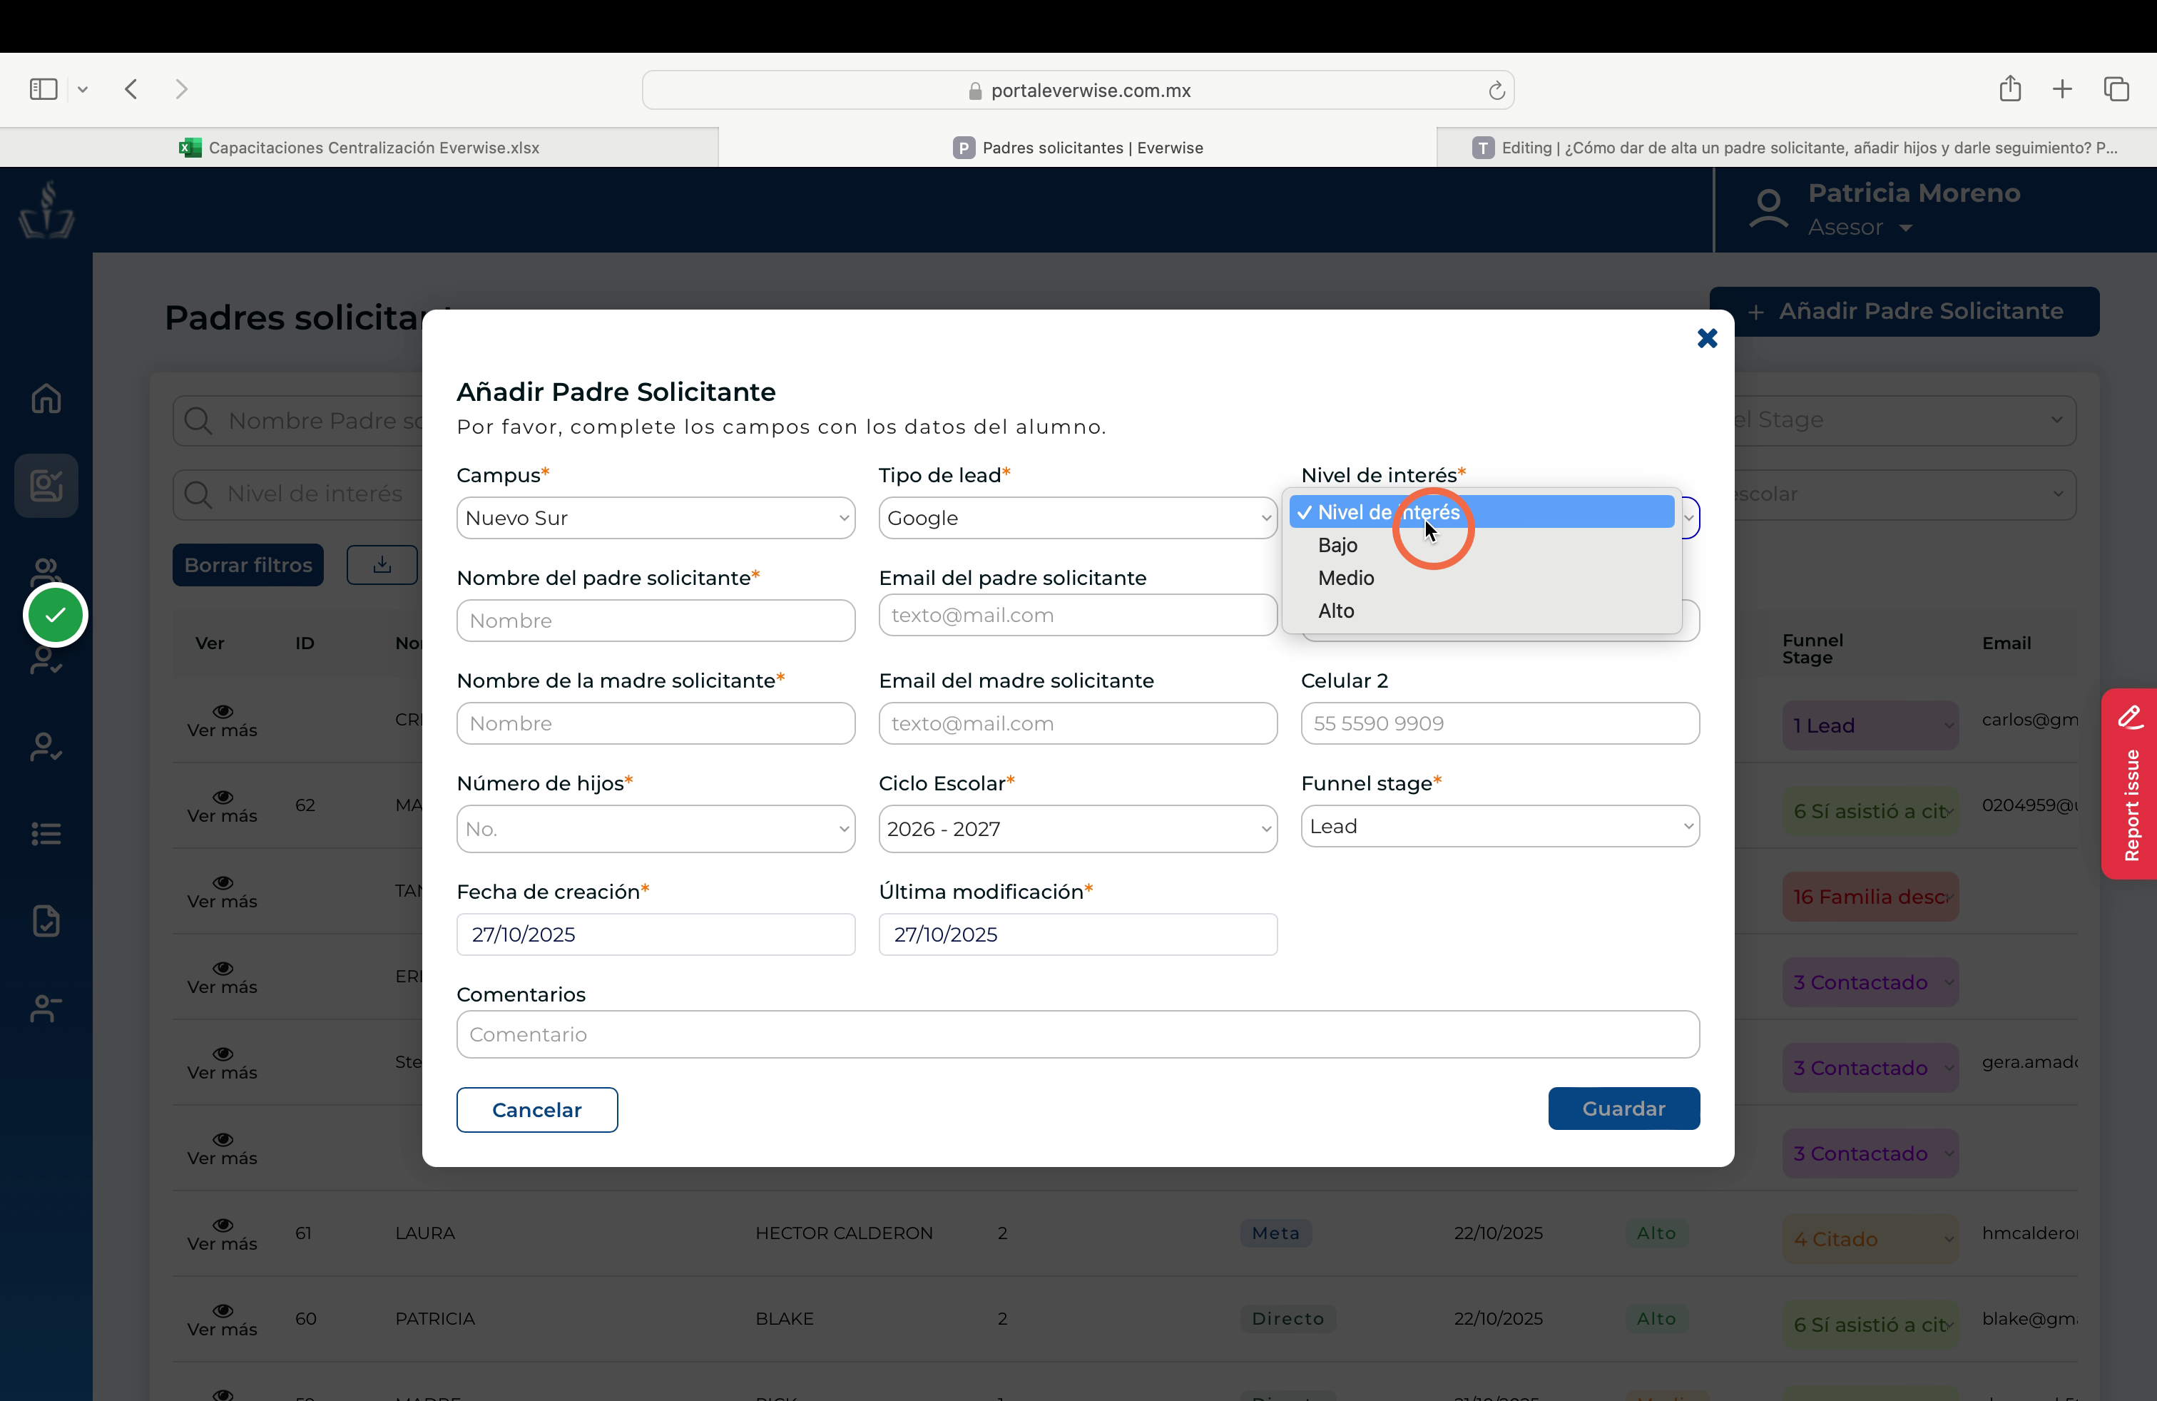Click the Patricia Moreno user avatar icon
This screenshot has height=1401, width=2157.
coord(1768,209)
